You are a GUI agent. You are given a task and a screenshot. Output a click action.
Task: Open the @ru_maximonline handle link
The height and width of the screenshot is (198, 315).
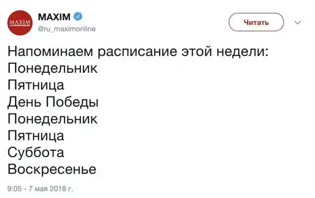(66, 29)
